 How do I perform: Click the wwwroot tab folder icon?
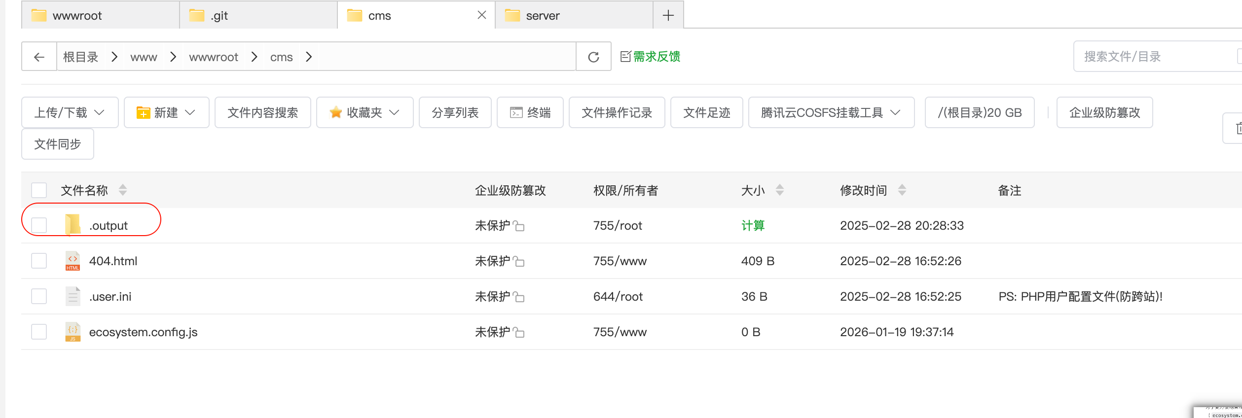[x=39, y=15]
